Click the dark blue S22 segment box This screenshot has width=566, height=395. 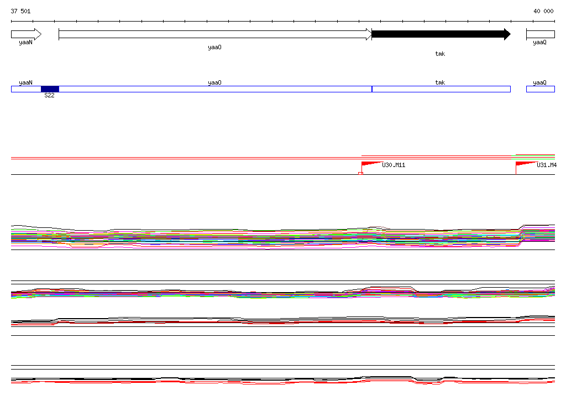tap(50, 89)
